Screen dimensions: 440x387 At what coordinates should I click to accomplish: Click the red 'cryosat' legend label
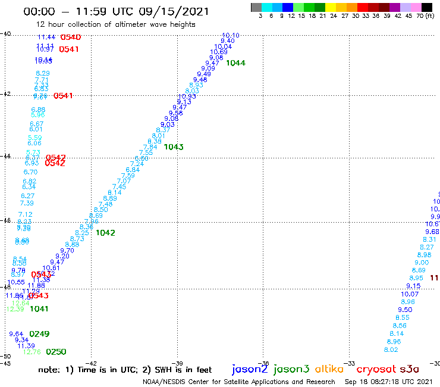[376, 369]
